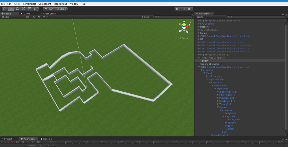Click the blue Z axis on gizmo

181,26
